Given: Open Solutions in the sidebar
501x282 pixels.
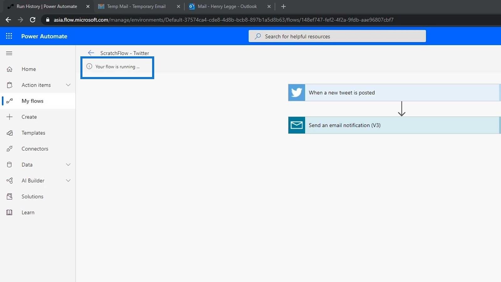Looking at the screenshot, I should point(38,196).
